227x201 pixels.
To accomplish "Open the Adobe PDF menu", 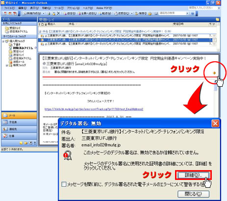I will click(x=104, y=8).
